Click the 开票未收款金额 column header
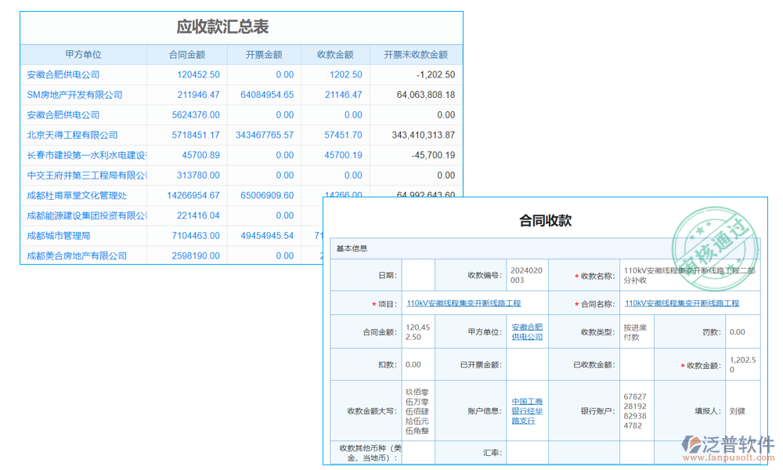This screenshot has height=470, width=783. (x=414, y=54)
